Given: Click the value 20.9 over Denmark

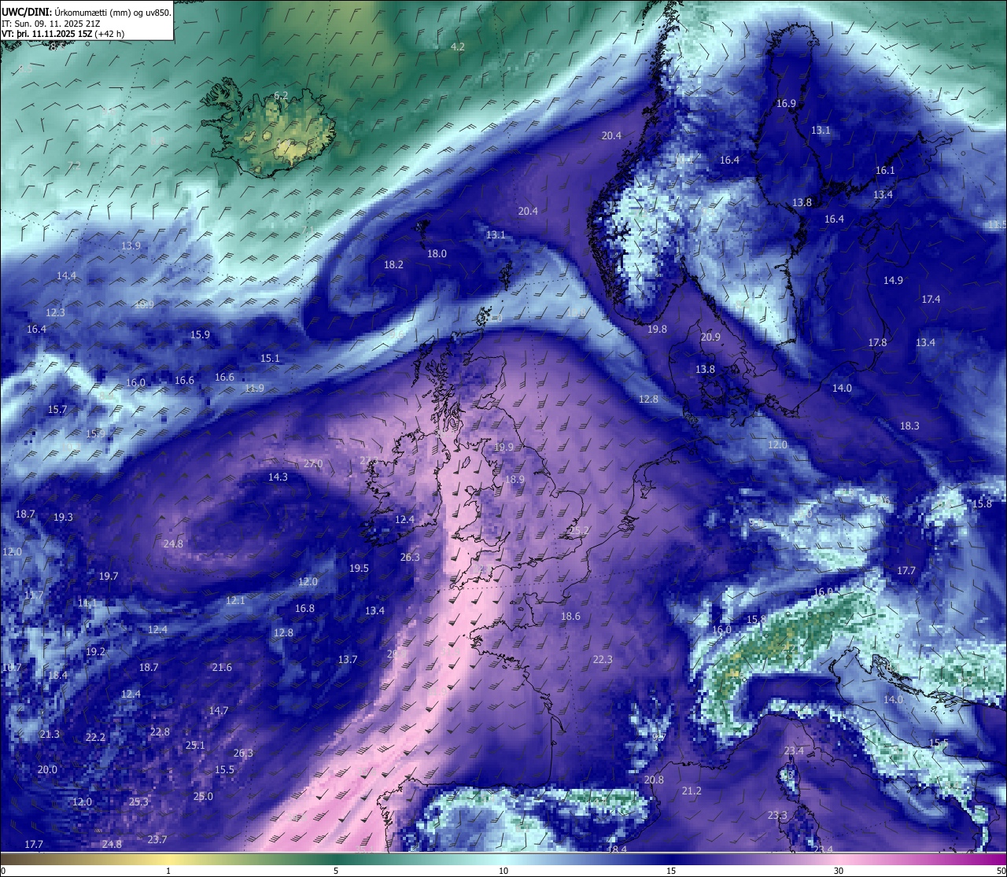Looking at the screenshot, I should (x=710, y=337).
